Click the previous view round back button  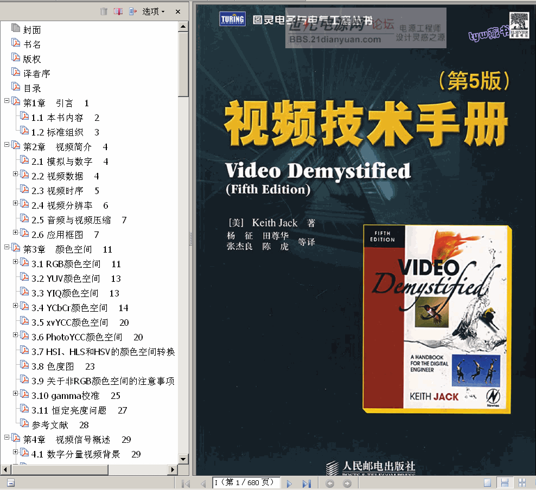coord(330,483)
